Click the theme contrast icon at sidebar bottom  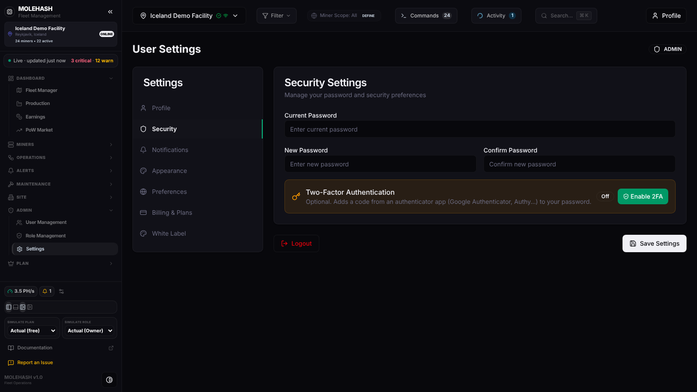click(x=109, y=380)
